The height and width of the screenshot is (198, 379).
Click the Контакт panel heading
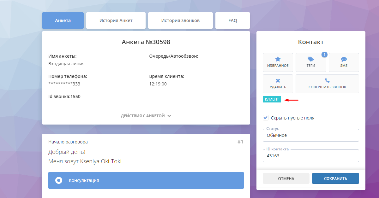click(x=311, y=42)
